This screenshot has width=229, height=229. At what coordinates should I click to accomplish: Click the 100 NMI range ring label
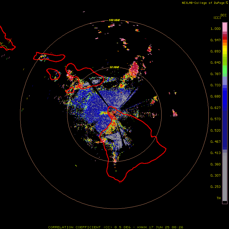[x=114, y=20]
